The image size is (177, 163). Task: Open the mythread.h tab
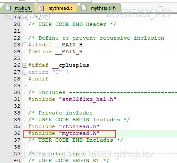[x=99, y=8]
